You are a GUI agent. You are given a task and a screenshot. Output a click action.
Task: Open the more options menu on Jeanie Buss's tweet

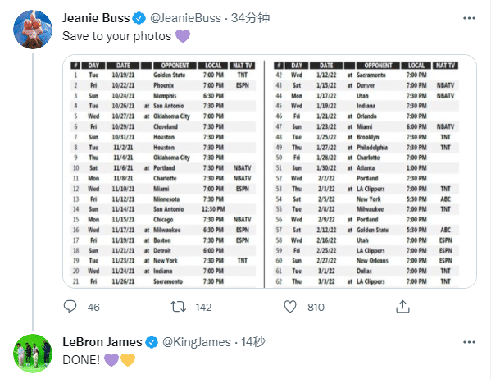pyautogui.click(x=469, y=18)
